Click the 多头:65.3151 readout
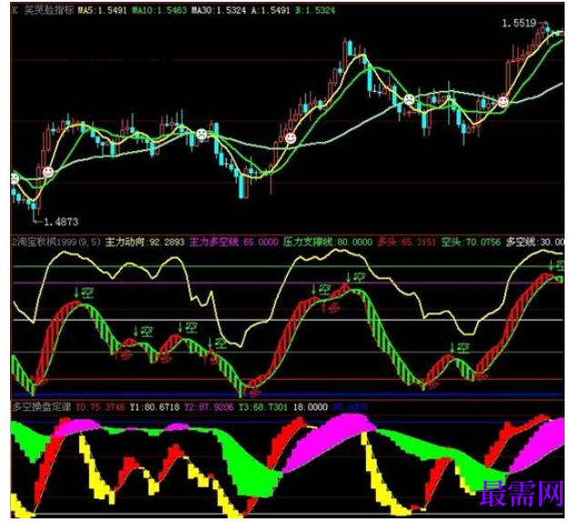Image resolution: width=581 pixels, height=522 pixels. (x=406, y=242)
